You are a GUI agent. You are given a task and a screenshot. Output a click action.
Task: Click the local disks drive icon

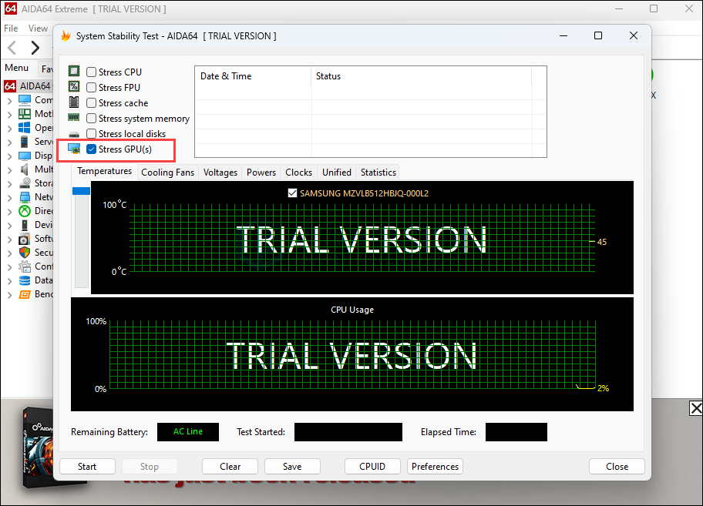pos(73,133)
